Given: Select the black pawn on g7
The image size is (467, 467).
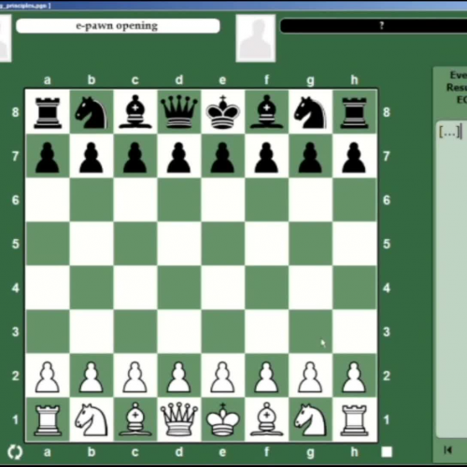Looking at the screenshot, I should [x=310, y=158].
